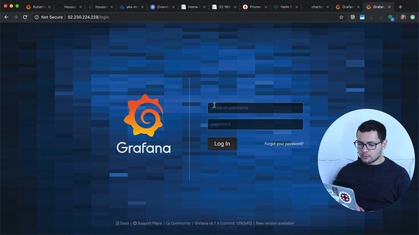Click the Log In button

tap(222, 144)
